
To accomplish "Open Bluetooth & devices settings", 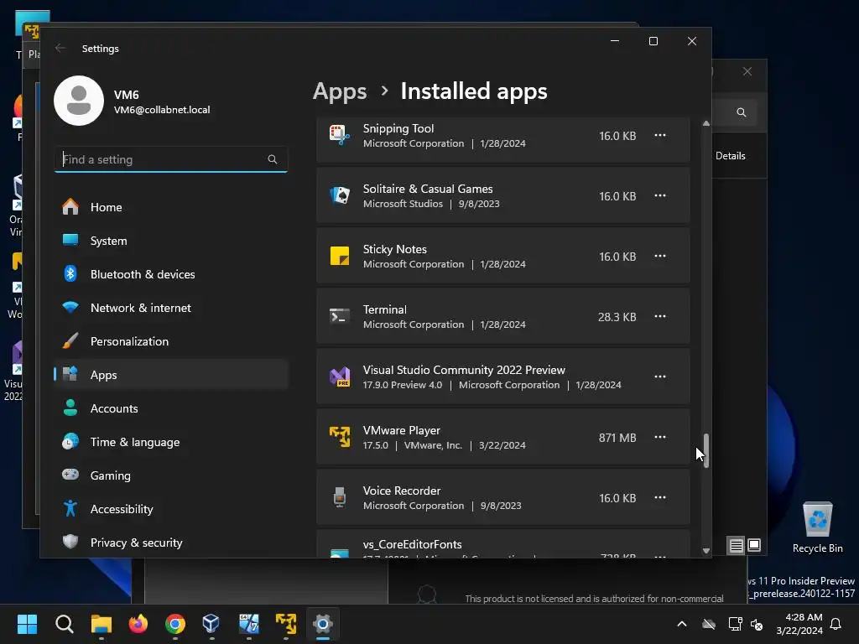I will (x=171, y=274).
